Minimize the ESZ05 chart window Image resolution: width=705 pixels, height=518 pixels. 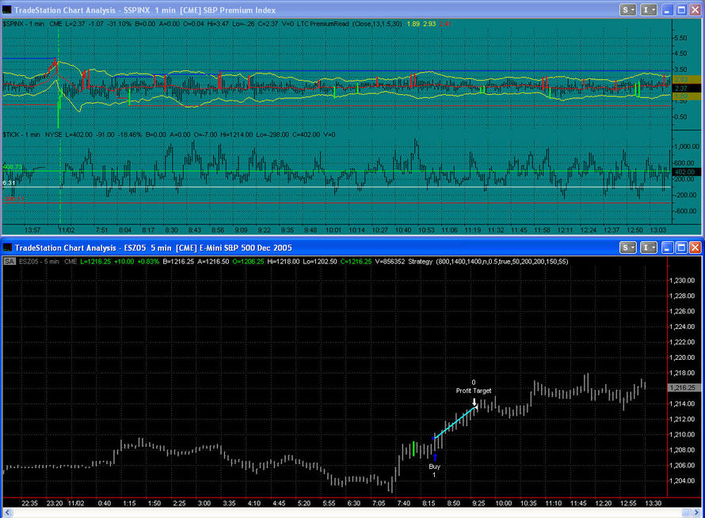pos(668,248)
